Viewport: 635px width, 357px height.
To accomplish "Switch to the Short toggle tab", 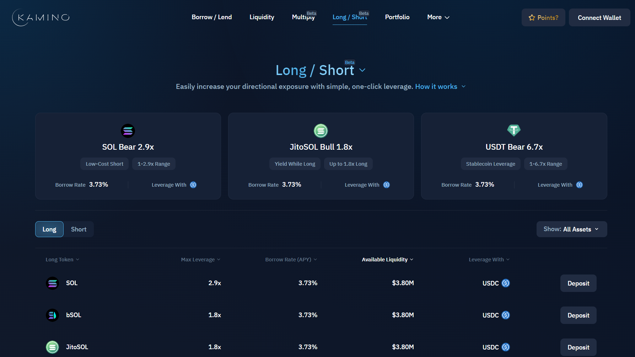I will click(x=79, y=229).
